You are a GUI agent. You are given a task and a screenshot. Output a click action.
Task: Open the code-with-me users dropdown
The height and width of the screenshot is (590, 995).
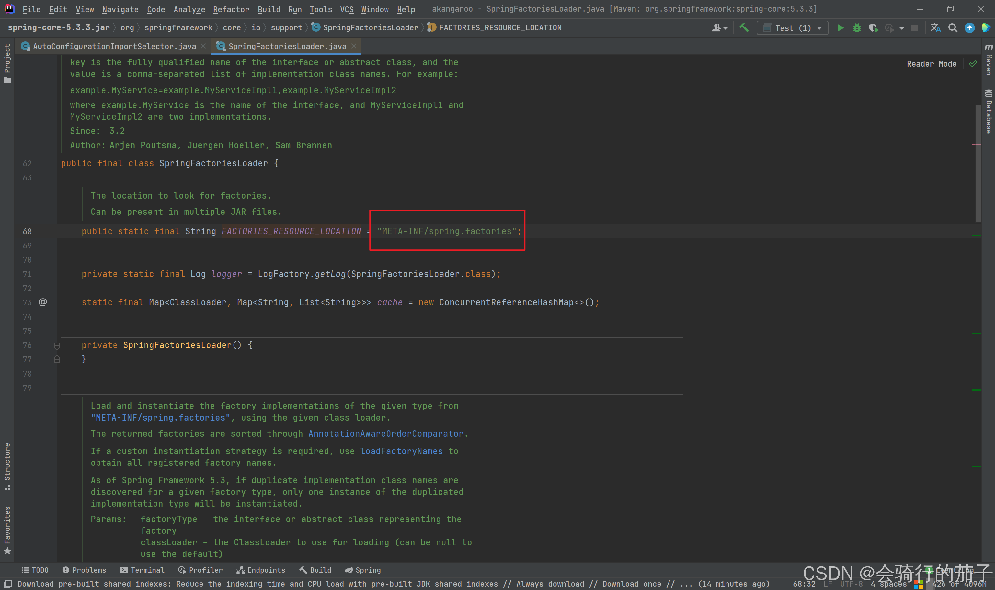click(x=720, y=28)
